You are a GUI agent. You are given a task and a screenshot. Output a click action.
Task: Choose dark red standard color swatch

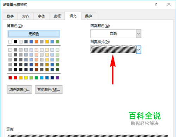pos(10,78)
